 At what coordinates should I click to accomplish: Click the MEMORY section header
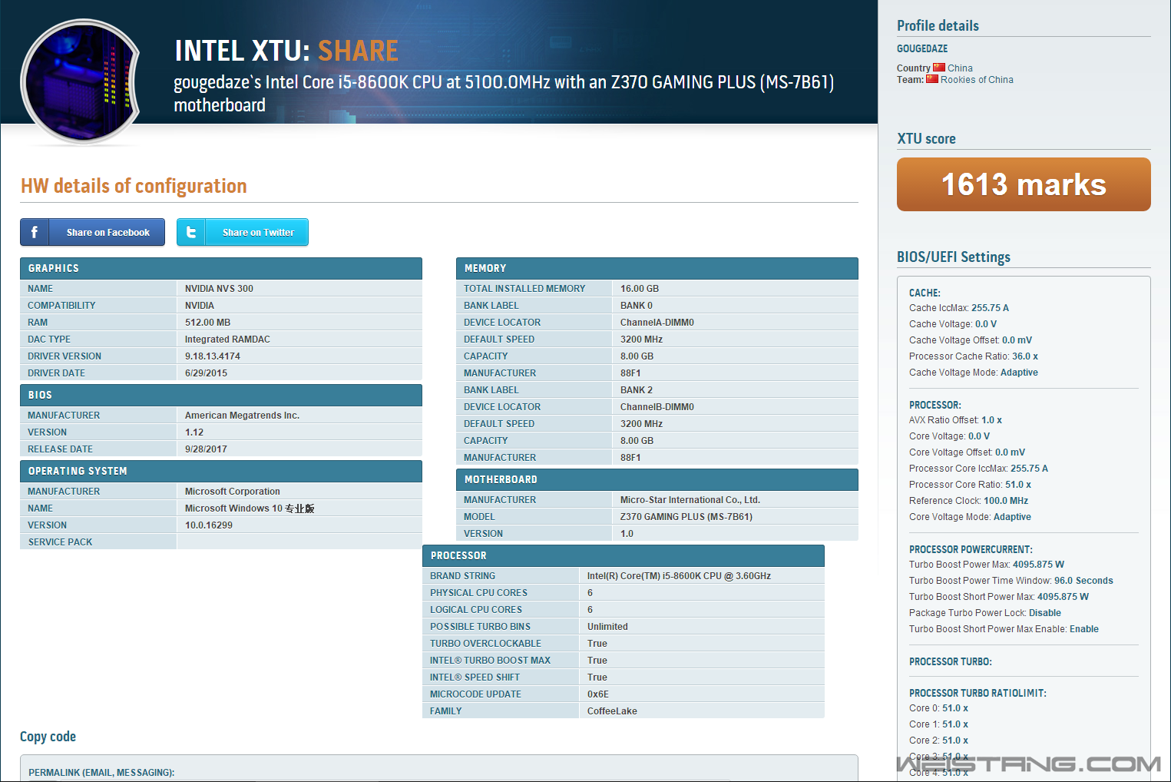[657, 268]
